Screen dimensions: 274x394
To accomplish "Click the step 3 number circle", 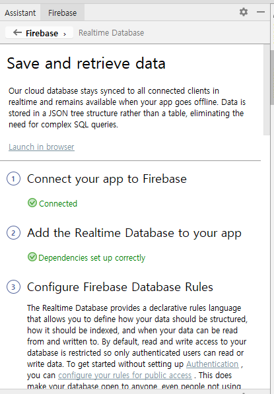I will [x=13, y=287].
